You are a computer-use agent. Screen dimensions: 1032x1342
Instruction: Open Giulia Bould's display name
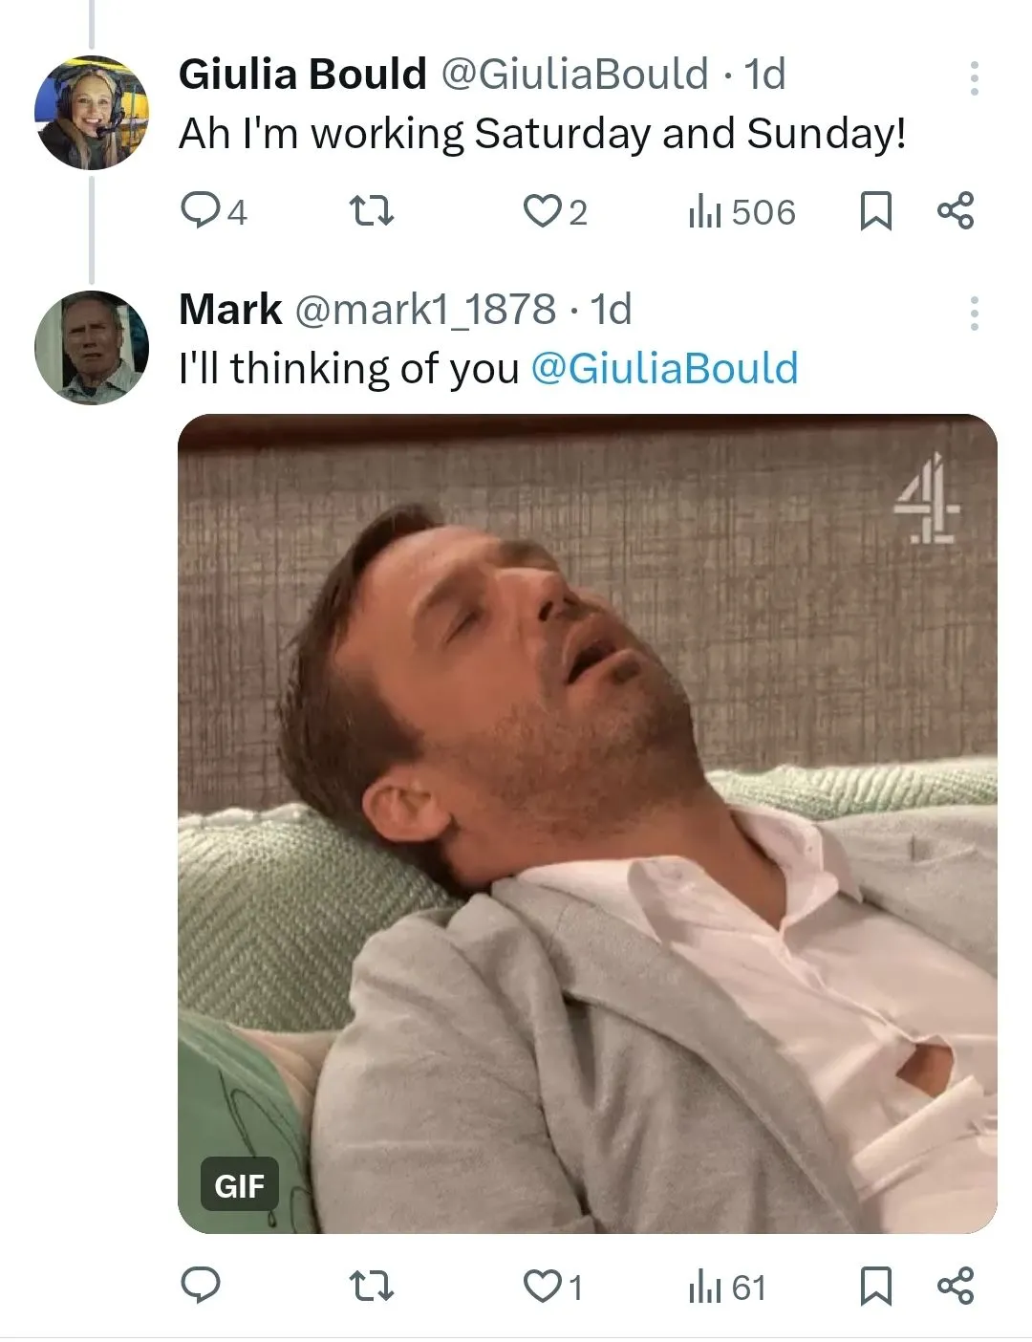(x=302, y=75)
